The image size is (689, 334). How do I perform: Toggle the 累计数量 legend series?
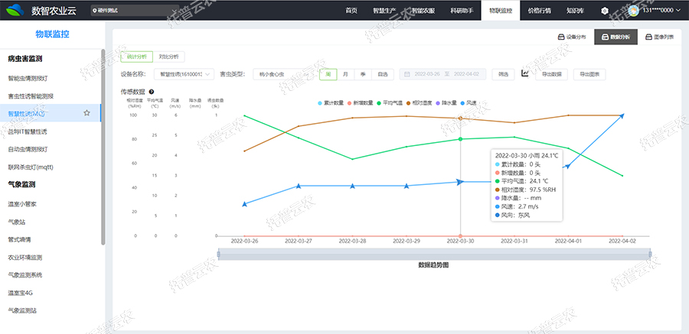[332, 102]
